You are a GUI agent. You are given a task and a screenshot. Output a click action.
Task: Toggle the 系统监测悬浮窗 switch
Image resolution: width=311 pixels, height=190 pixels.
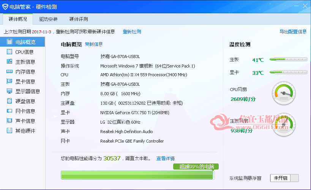coord(284,178)
